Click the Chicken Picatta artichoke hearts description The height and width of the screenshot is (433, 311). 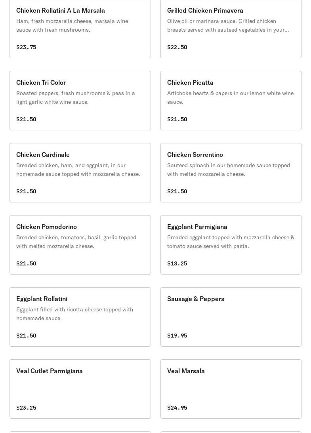click(x=230, y=97)
